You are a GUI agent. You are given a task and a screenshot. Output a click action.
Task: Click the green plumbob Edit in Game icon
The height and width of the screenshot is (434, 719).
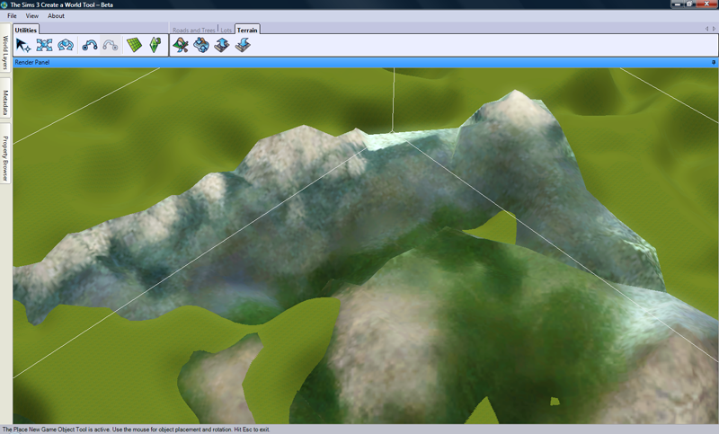tap(155, 45)
